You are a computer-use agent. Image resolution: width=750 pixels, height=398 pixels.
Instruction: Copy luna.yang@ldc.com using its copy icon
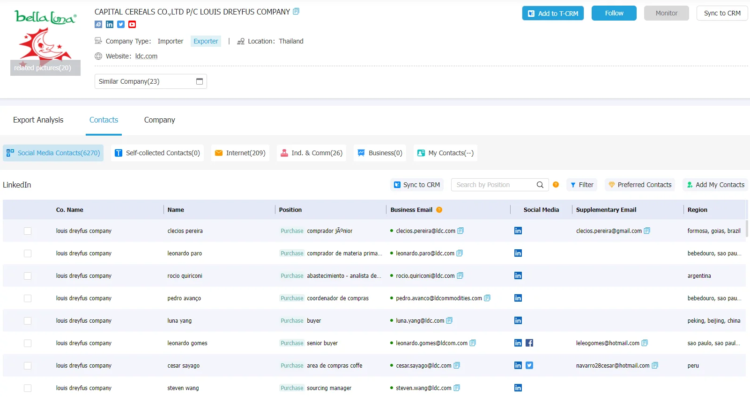449,320
